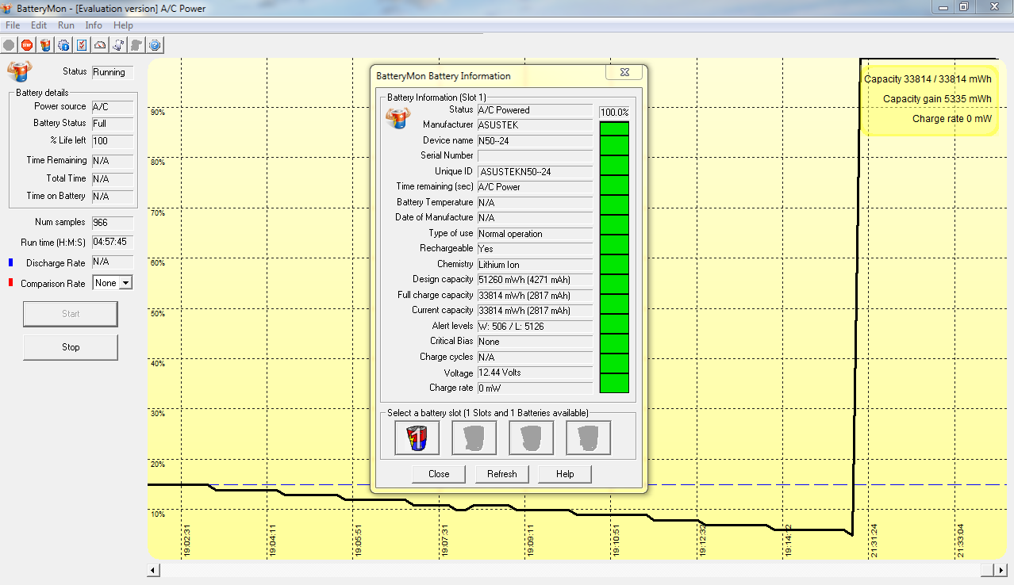Screen dimensions: 1014x585
Task: Click the 19:02:31 time label on the graph
Action: tap(186, 540)
